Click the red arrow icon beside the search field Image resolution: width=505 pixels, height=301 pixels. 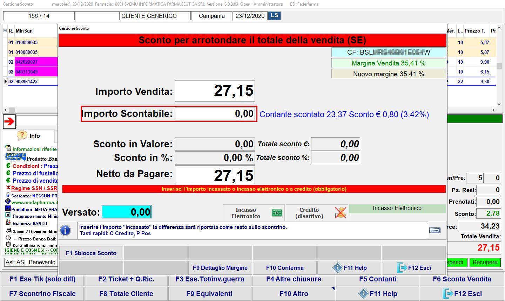tap(9, 121)
